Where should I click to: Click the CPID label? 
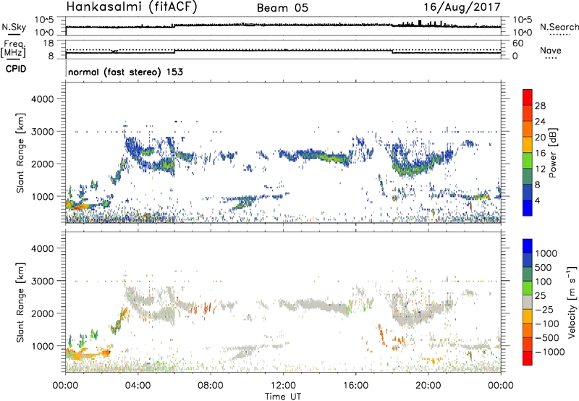coord(16,69)
